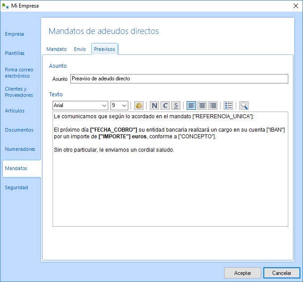Switch to the Envío tab

tap(80, 50)
